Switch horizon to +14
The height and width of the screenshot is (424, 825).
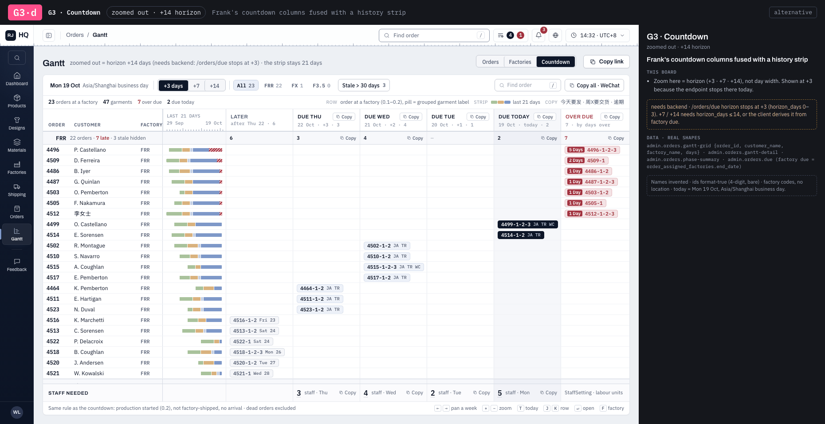tap(215, 86)
